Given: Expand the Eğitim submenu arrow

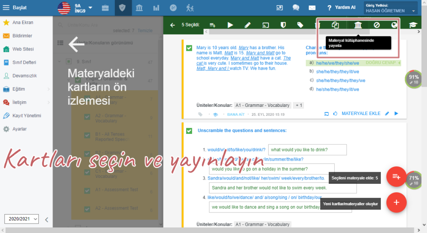Looking at the screenshot, I should [x=49, y=89].
